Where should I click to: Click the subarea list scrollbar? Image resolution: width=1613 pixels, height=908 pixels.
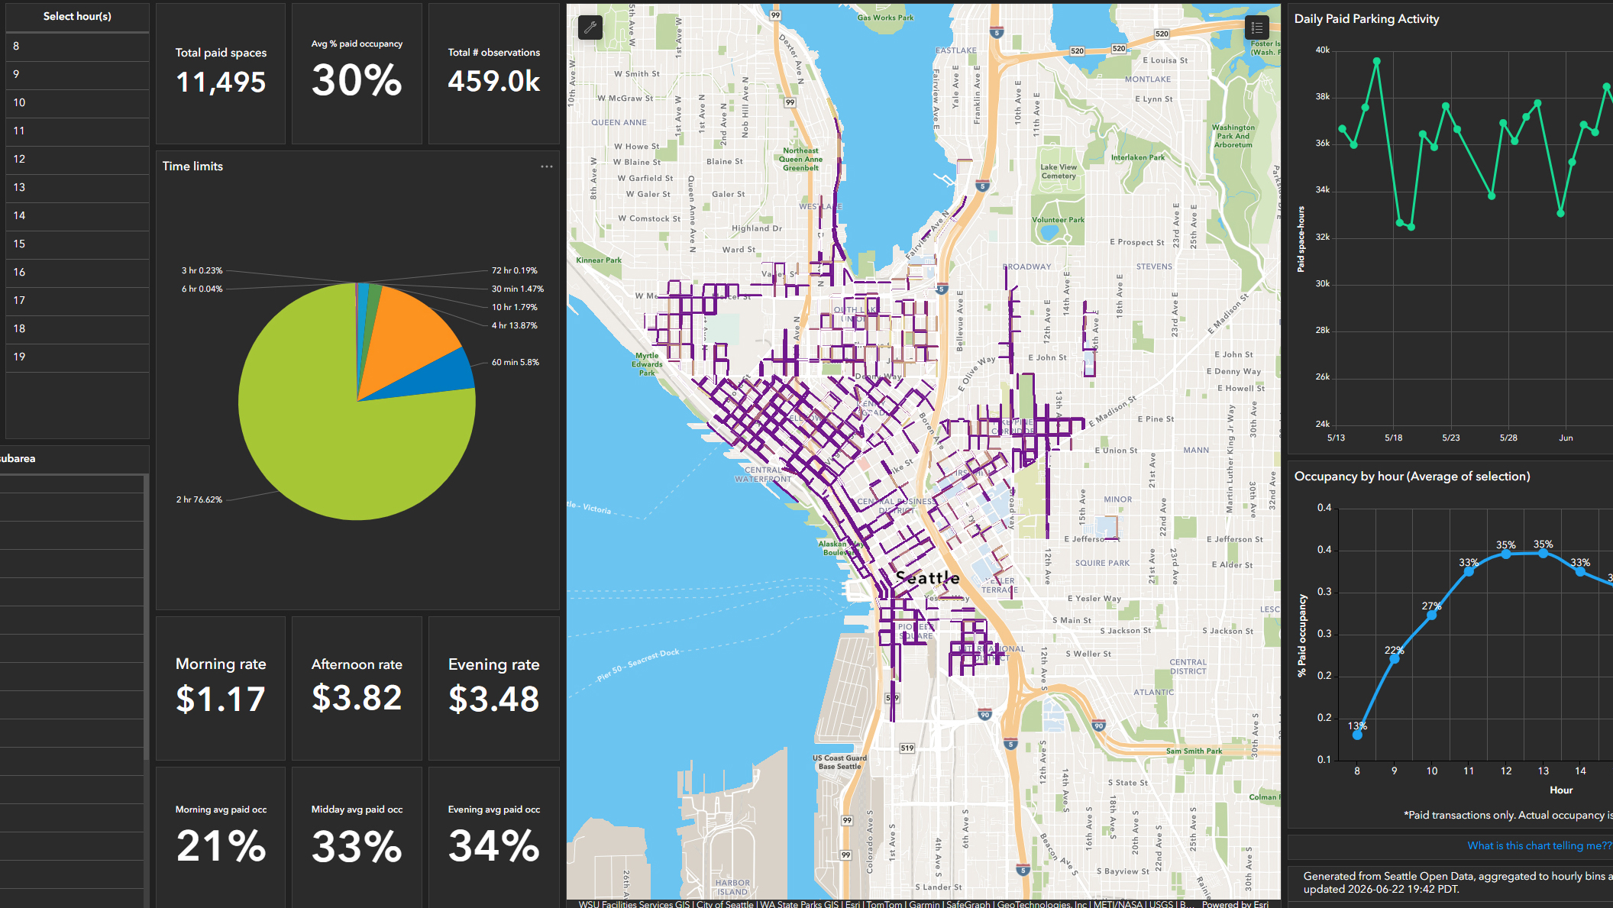tap(146, 617)
